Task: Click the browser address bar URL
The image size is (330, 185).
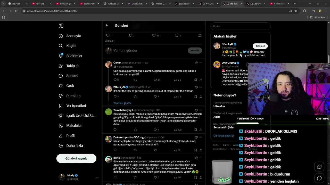Action: 52,11
